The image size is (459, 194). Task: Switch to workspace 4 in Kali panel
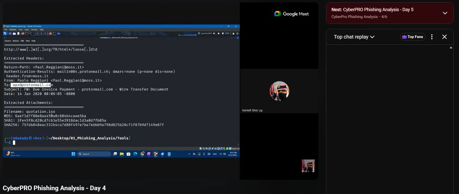click(45, 34)
